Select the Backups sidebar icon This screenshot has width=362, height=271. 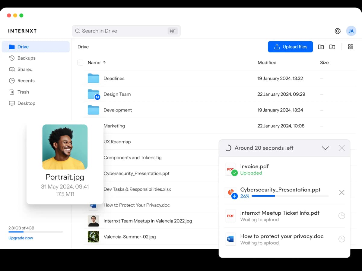coord(12,58)
